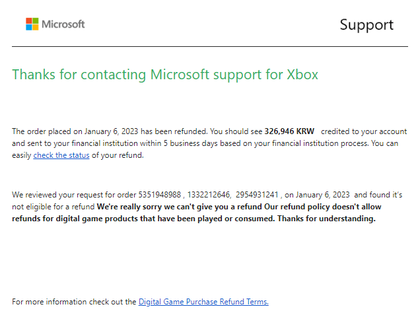Click order number 5351948988
The height and width of the screenshot is (317, 420).
click(160, 195)
